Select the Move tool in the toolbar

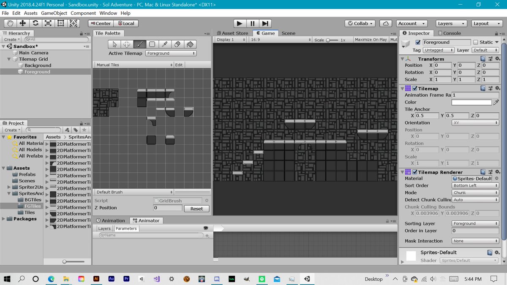pos(22,23)
